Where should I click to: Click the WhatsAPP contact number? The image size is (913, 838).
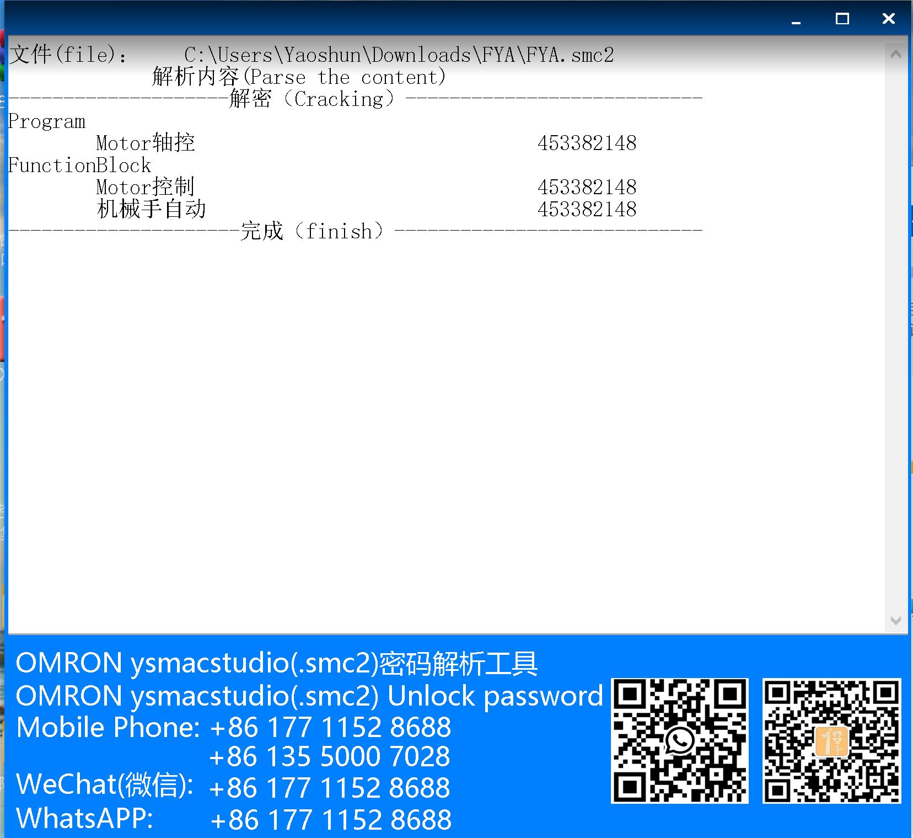tap(330, 819)
